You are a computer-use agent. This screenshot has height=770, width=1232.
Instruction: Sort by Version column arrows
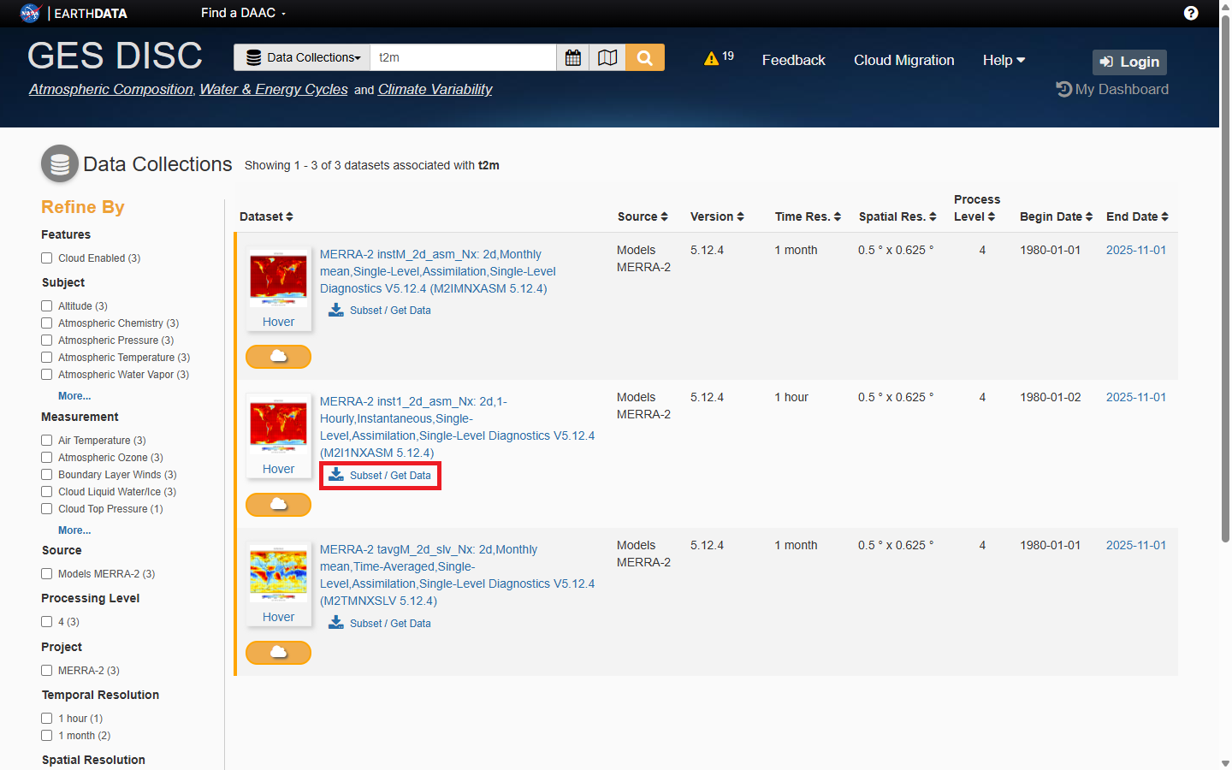(x=740, y=216)
